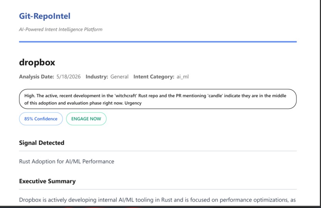The image size is (321, 208).
Task: Click the Executive Summary section heading
Action: click(47, 181)
